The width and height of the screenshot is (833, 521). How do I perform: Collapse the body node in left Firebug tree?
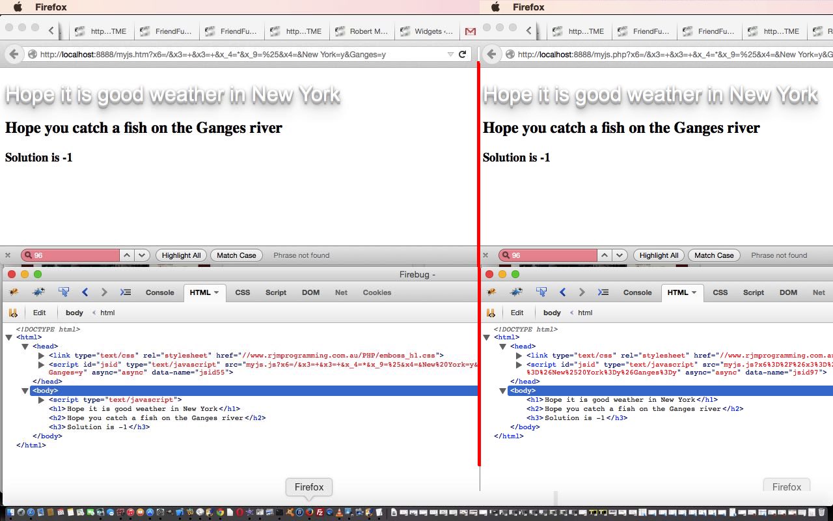pos(25,391)
